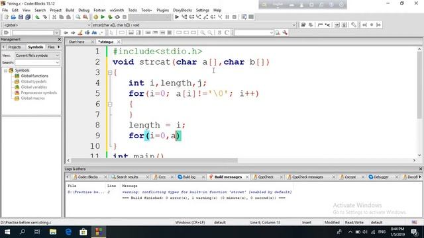
Task: Open File Explorer from the taskbar
Action: pos(53,232)
